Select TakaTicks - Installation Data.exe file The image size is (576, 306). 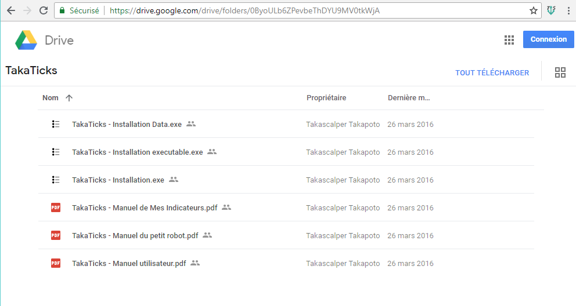pyautogui.click(x=127, y=124)
